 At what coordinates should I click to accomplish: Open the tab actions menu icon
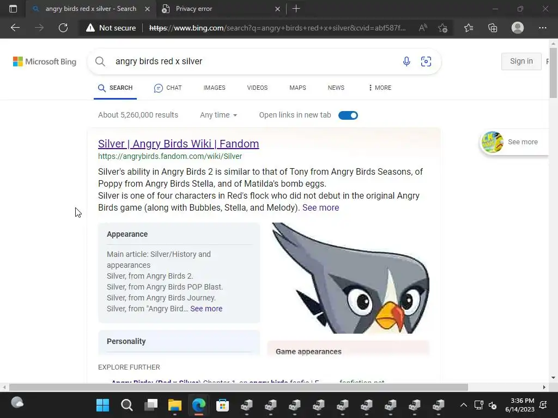coord(13,9)
